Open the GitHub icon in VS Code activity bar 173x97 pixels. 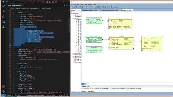coord(4,27)
